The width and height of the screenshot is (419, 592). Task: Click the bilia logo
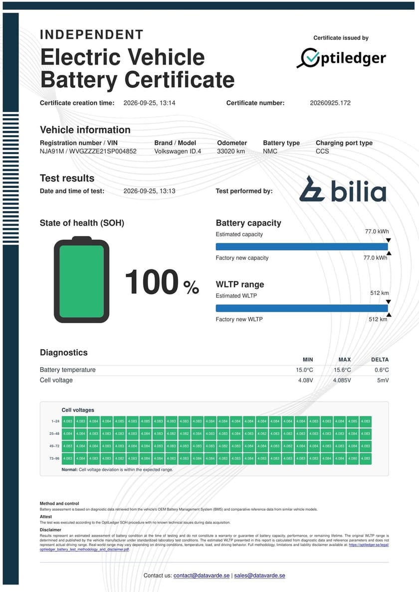(343, 189)
